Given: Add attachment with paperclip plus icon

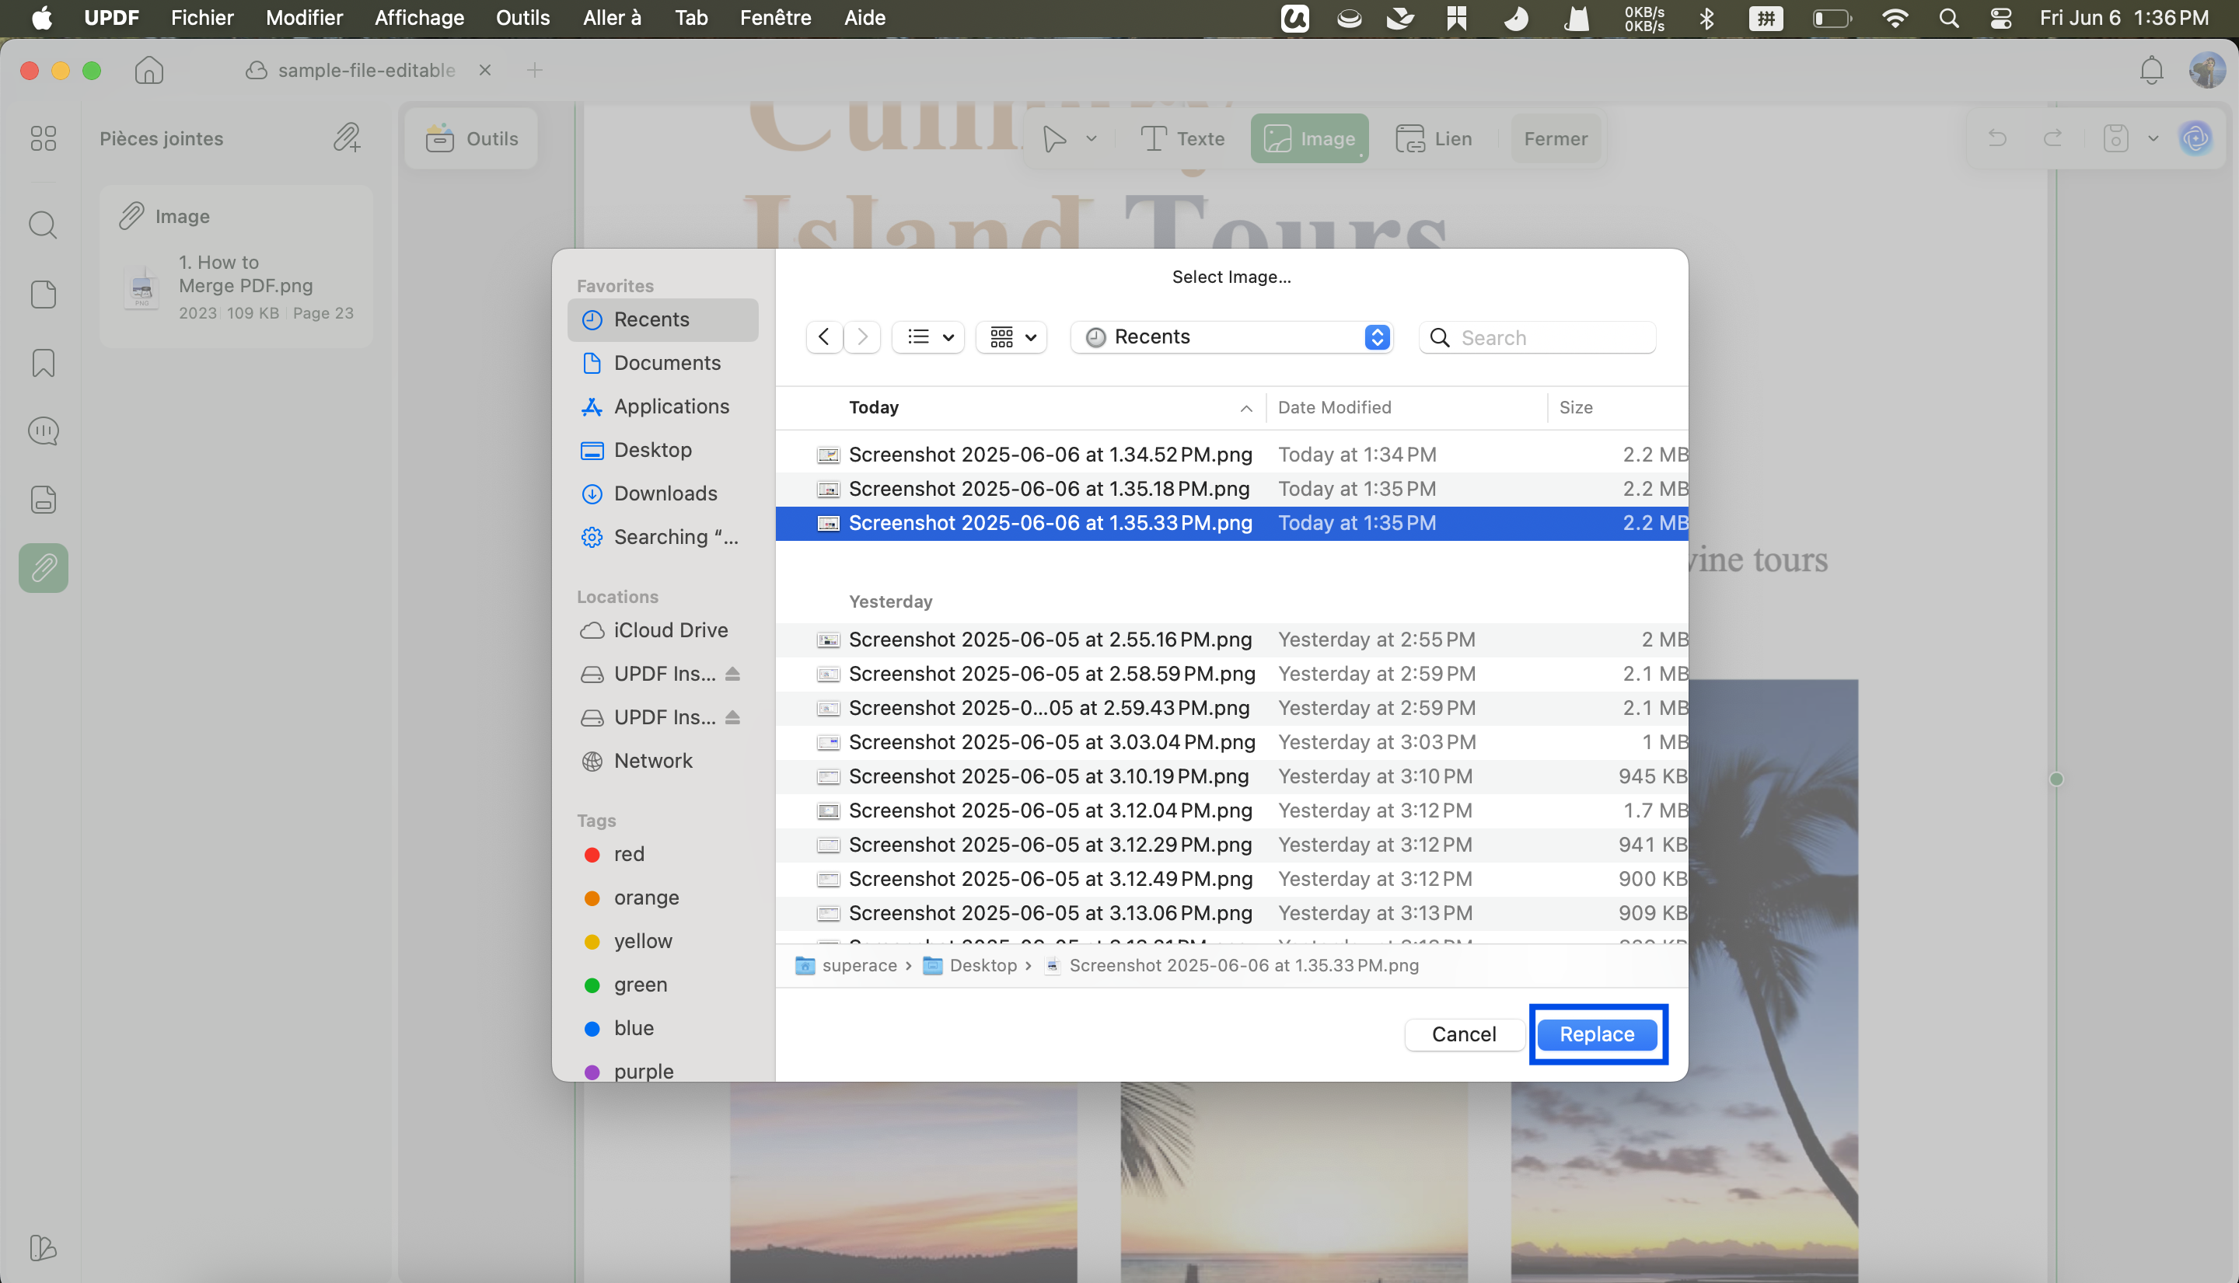Looking at the screenshot, I should coord(348,138).
